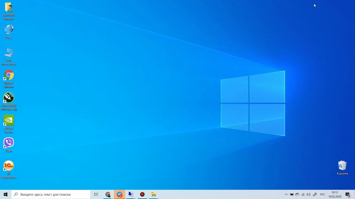Open Telegram from the taskbar

click(120, 195)
